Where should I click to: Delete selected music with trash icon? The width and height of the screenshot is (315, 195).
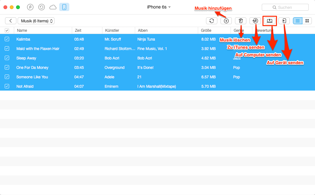[x=241, y=21]
